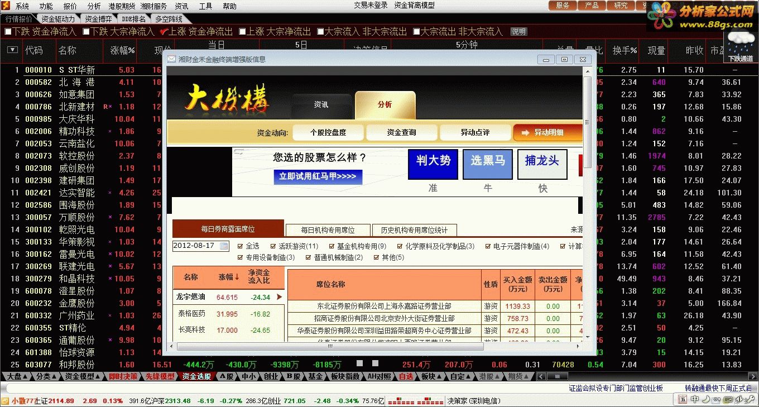Select the 泰格医药 row in popup list
Viewport: 759px width, 407px height.
coord(228,314)
